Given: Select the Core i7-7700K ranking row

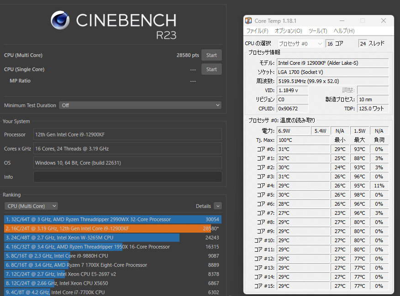Looking at the screenshot, I should pos(113,292).
